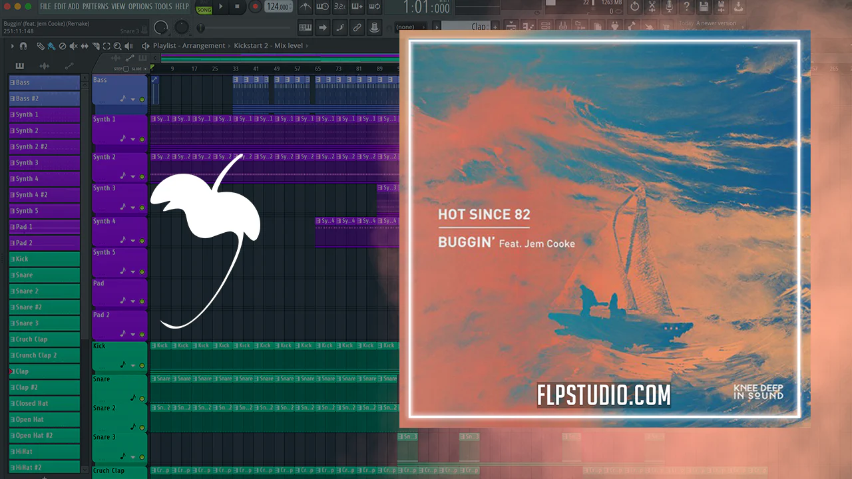Click the 124.000 tempo field

[278, 7]
